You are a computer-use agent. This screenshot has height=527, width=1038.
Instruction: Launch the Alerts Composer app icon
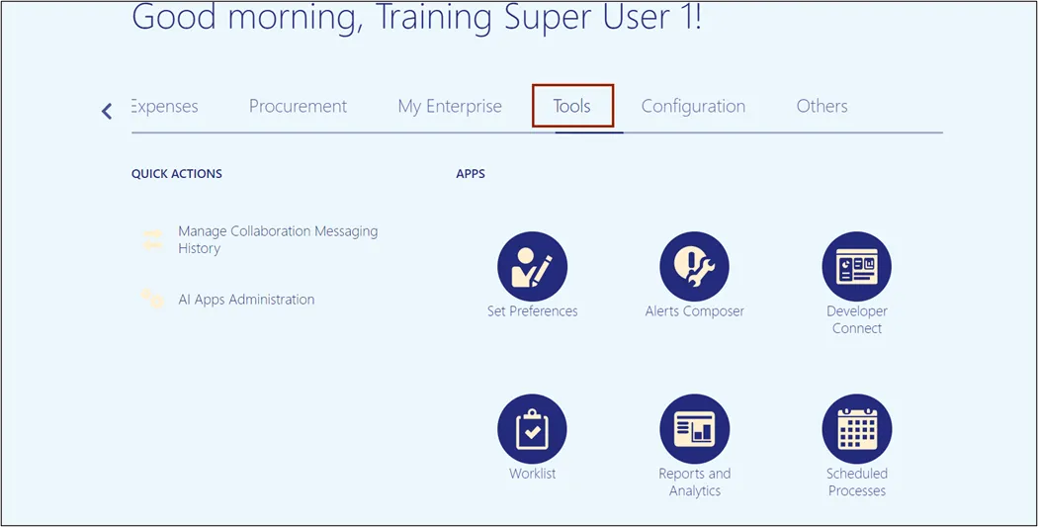pyautogui.click(x=694, y=266)
